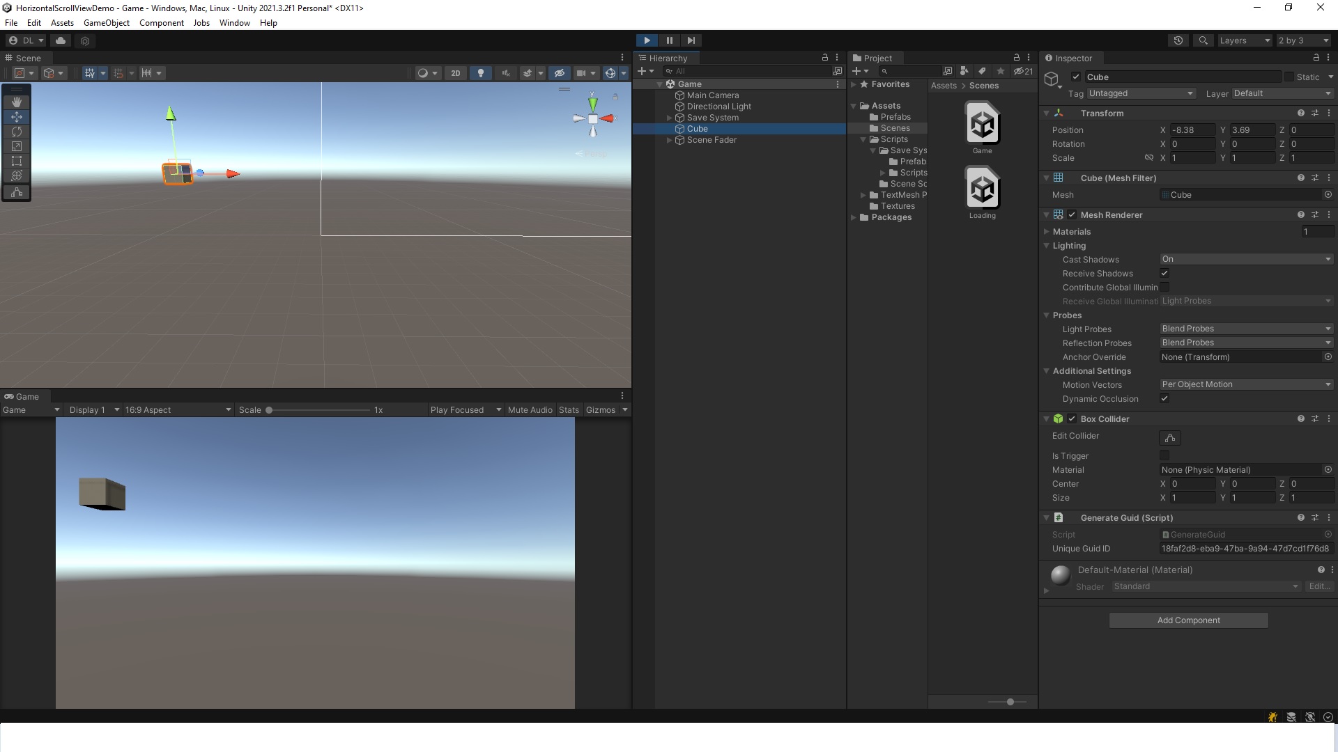Open the Cast Shadows dropdown
Image resolution: width=1338 pixels, height=752 pixels.
point(1246,259)
